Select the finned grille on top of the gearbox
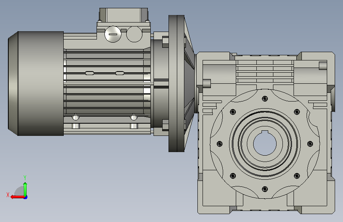Screen dimensions: 343x222 click(265, 71)
